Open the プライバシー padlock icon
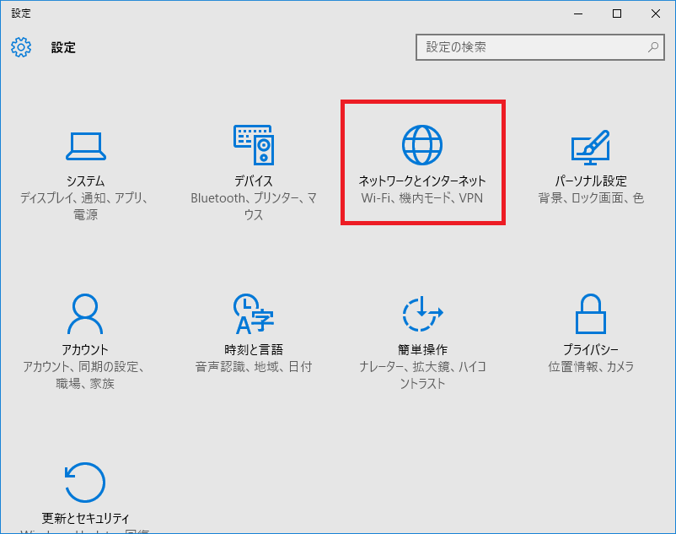The image size is (676, 534). (591, 314)
